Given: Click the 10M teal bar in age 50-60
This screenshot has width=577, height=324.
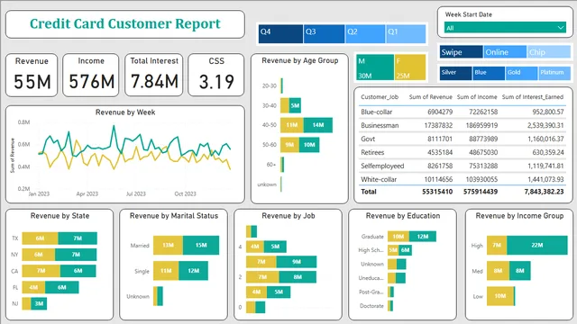Looking at the screenshot, I should 309,145.
